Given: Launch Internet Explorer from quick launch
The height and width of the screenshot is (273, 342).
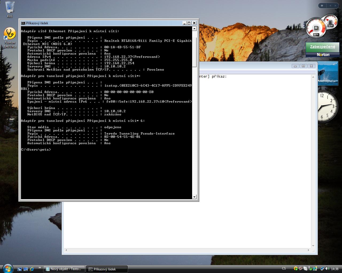Looking at the screenshot, I should click(32, 269).
